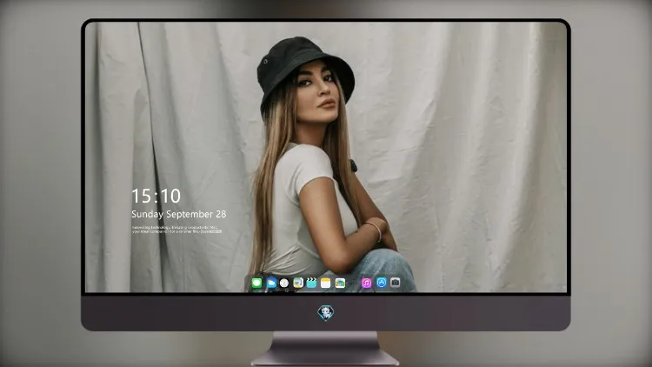Open the pink Music app in the dock
652x367 pixels.
point(366,284)
